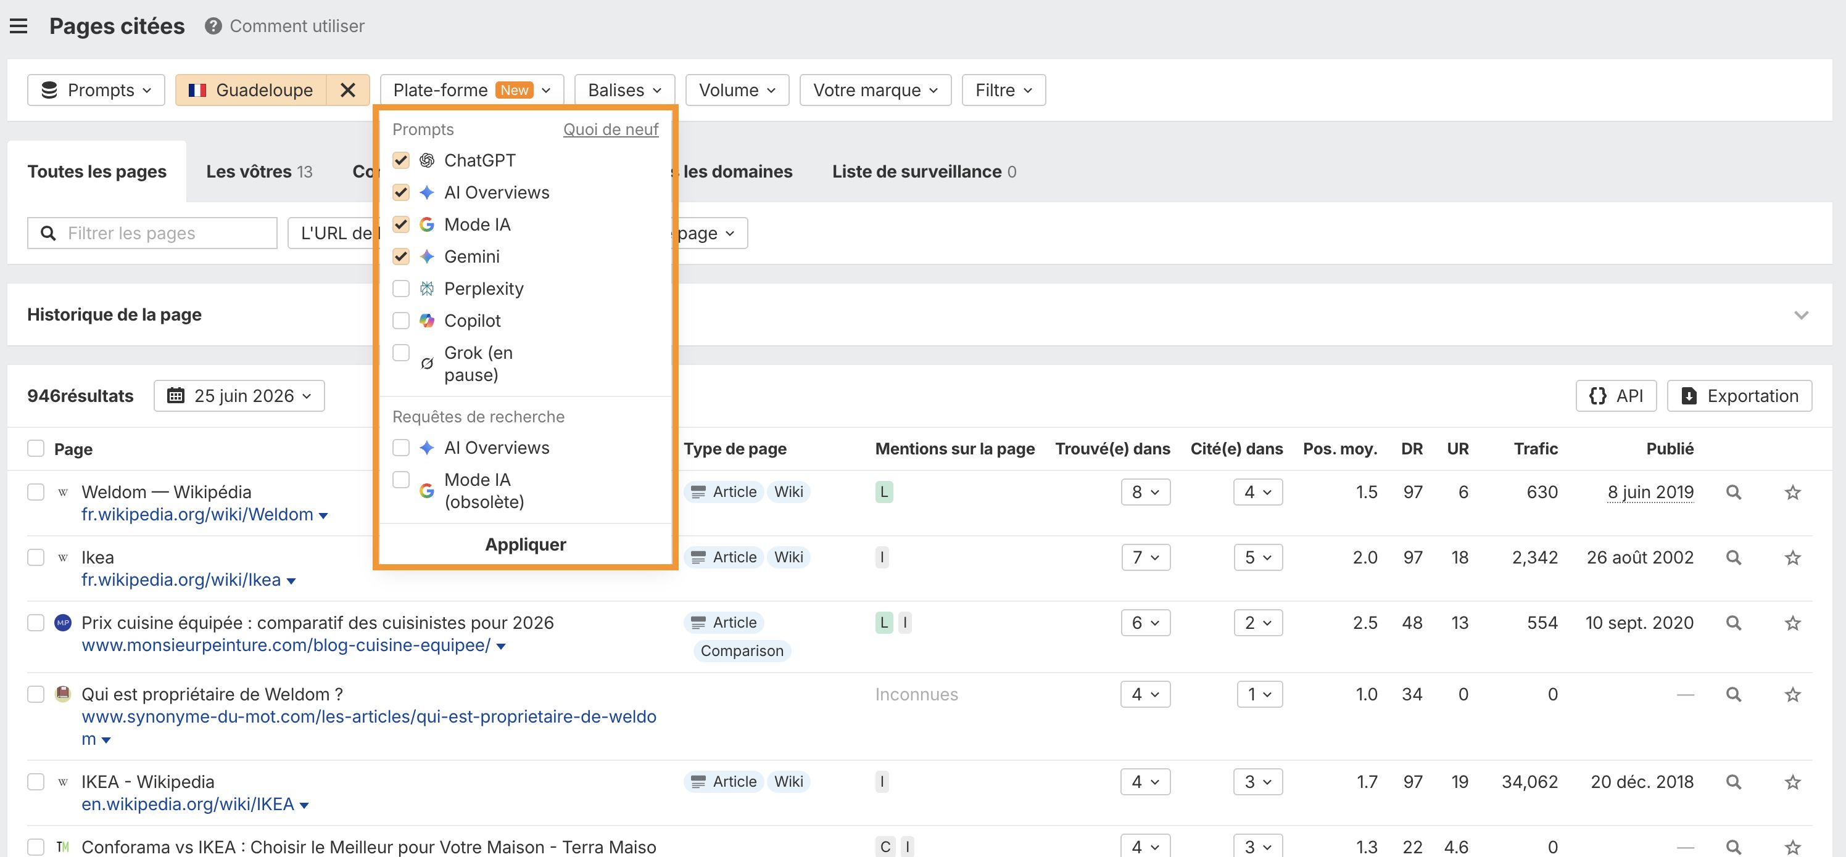The width and height of the screenshot is (1846, 857).
Task: Open the monsieurpeinture.com blog-cuisine-equipee link
Action: click(x=286, y=646)
